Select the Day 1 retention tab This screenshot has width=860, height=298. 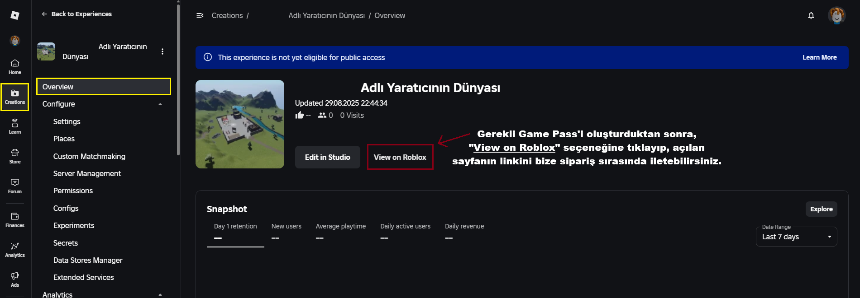click(235, 232)
